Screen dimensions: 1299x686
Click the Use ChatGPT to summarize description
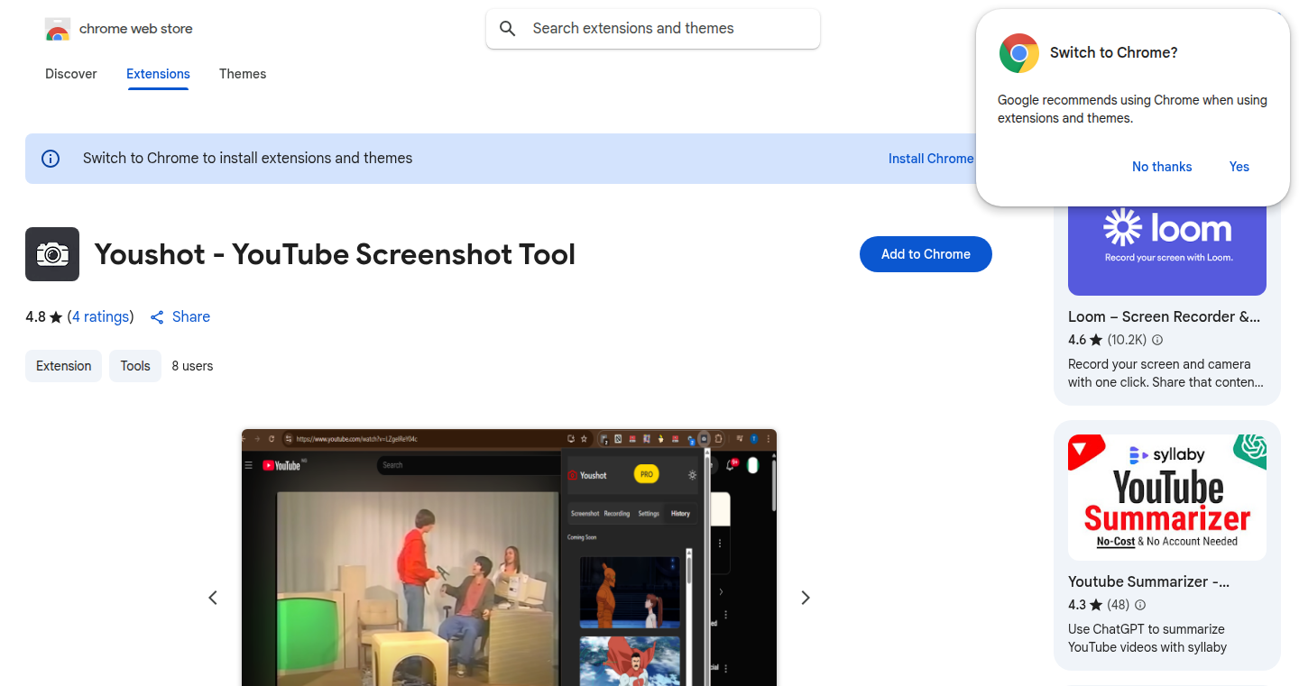(1147, 638)
